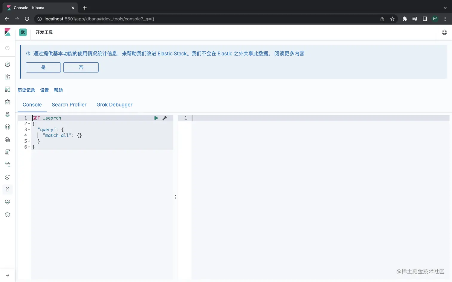Viewport: 452px width, 282px height.
Task: Open the Dashboard app in sidebar
Action: [7, 90]
